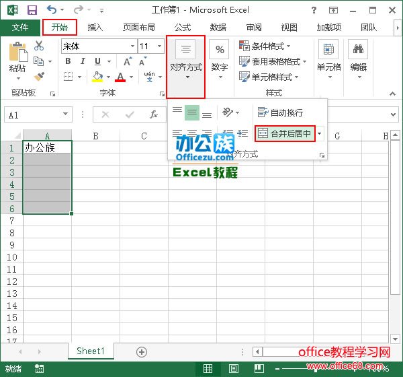Click the Redo arrow icon
403x377 pixels.
[79, 10]
